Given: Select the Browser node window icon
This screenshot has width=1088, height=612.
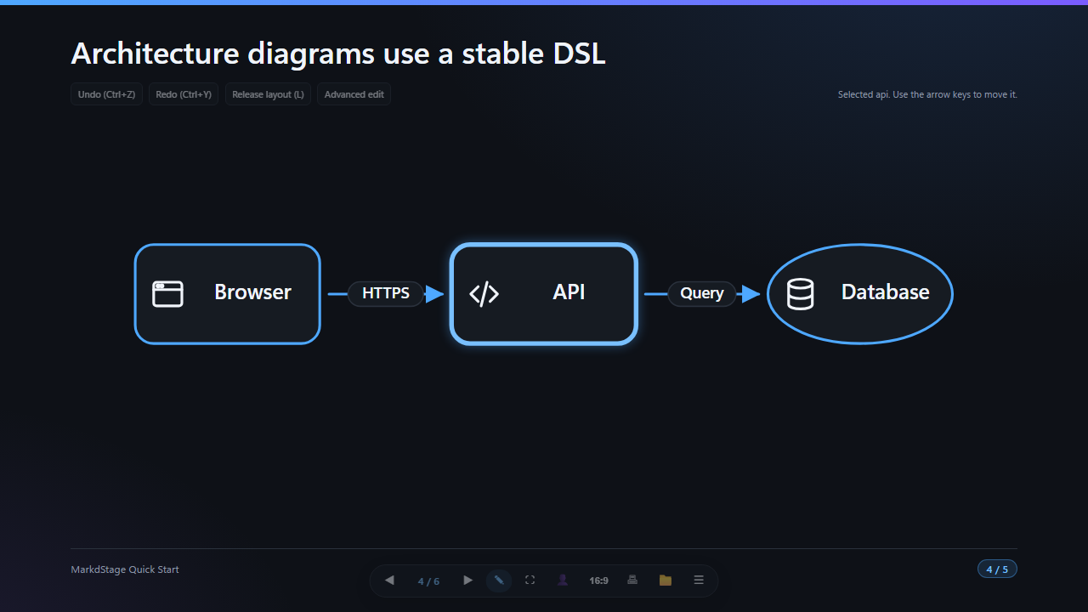Looking at the screenshot, I should pos(167,293).
